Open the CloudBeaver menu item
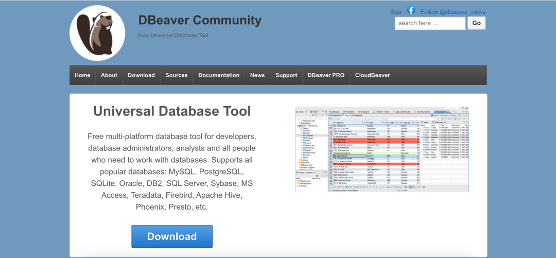The height and width of the screenshot is (258, 556). pos(372,75)
